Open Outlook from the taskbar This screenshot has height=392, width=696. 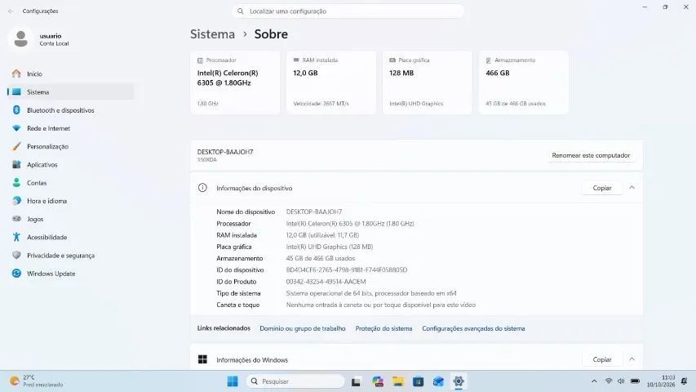pos(438,381)
